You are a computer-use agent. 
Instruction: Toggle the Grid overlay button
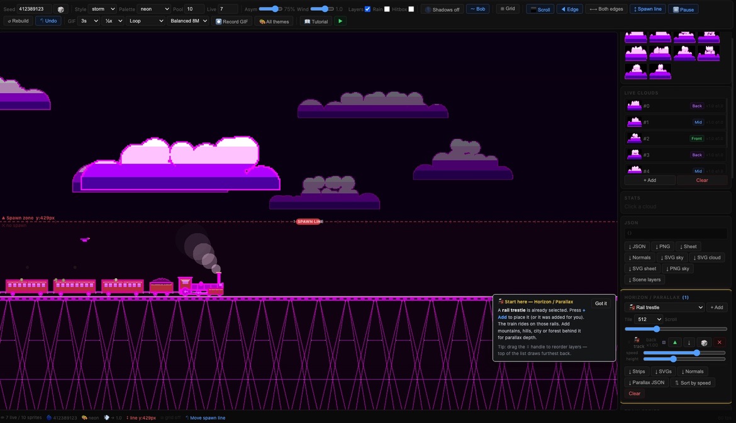click(x=508, y=9)
